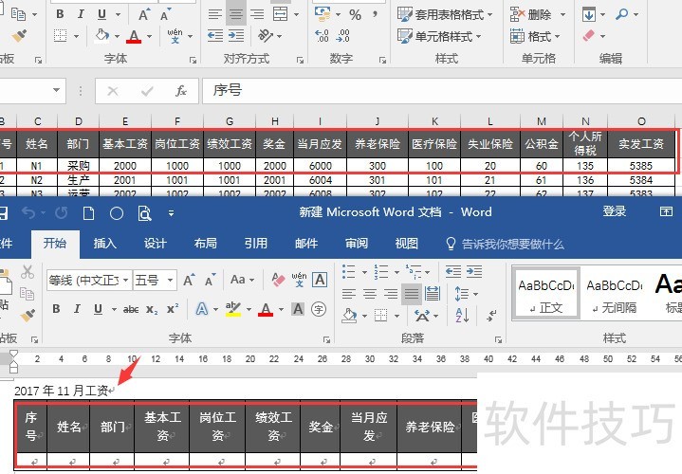Decrease font size in Excel ribbon

[x=165, y=14]
